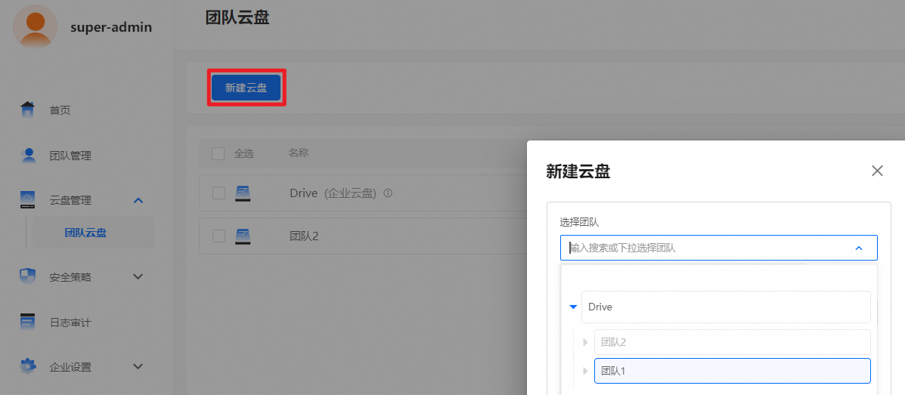905x395 pixels.
Task: Collapse the Drive tree node triangle
Action: pyautogui.click(x=573, y=307)
